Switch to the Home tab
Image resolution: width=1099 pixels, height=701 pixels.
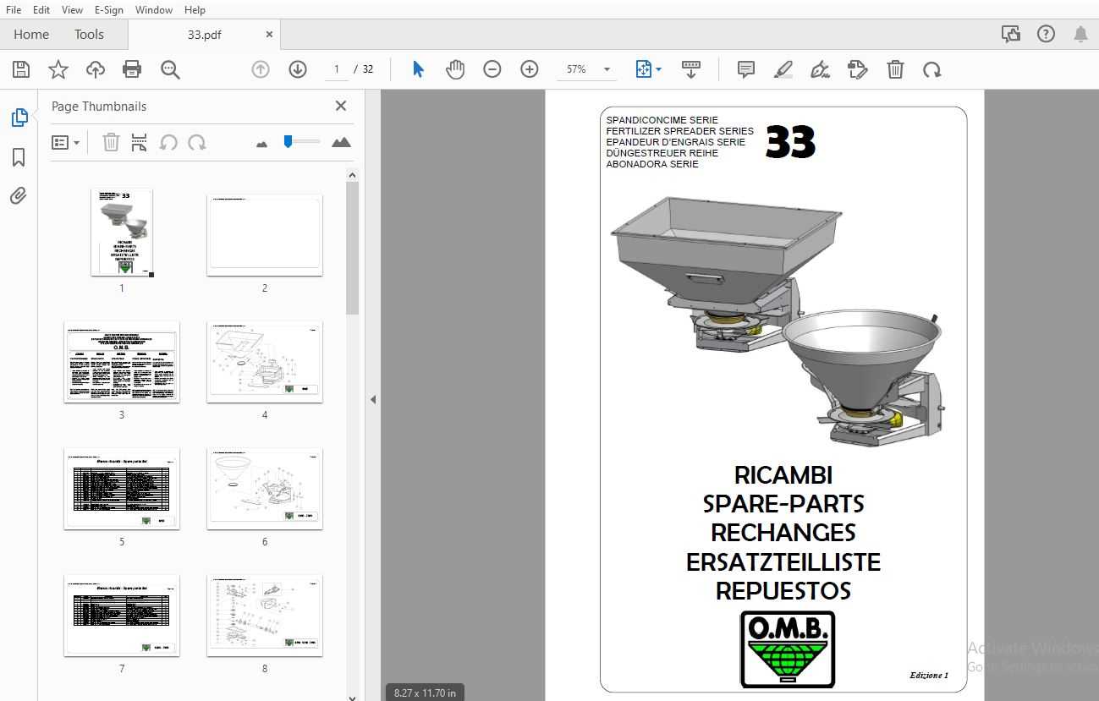coord(31,35)
